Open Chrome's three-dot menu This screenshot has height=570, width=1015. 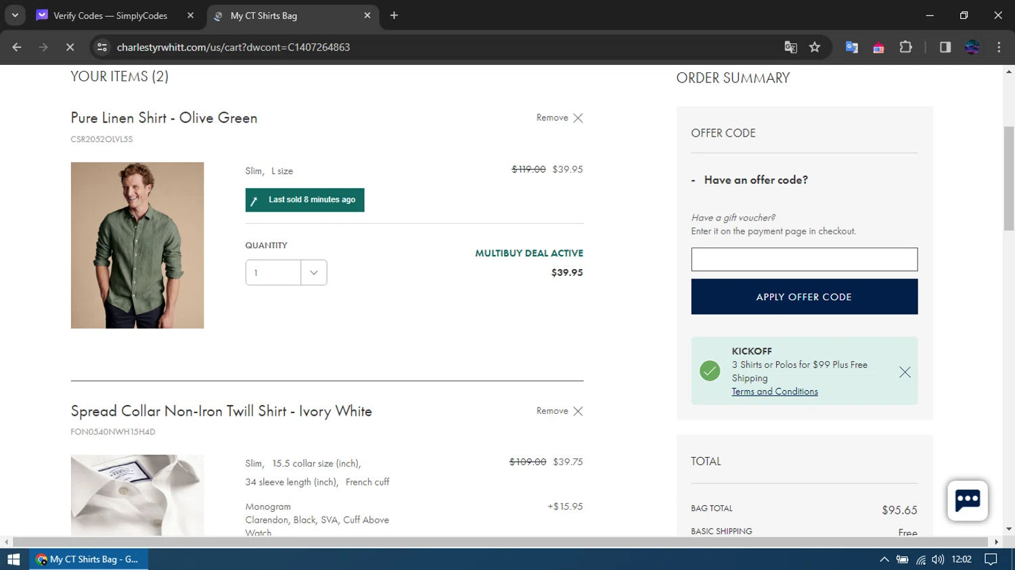coord(999,47)
